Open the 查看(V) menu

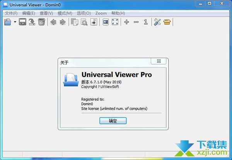[45, 13]
